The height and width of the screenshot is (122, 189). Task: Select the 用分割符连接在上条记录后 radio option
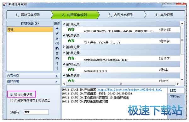[x=11, y=100]
